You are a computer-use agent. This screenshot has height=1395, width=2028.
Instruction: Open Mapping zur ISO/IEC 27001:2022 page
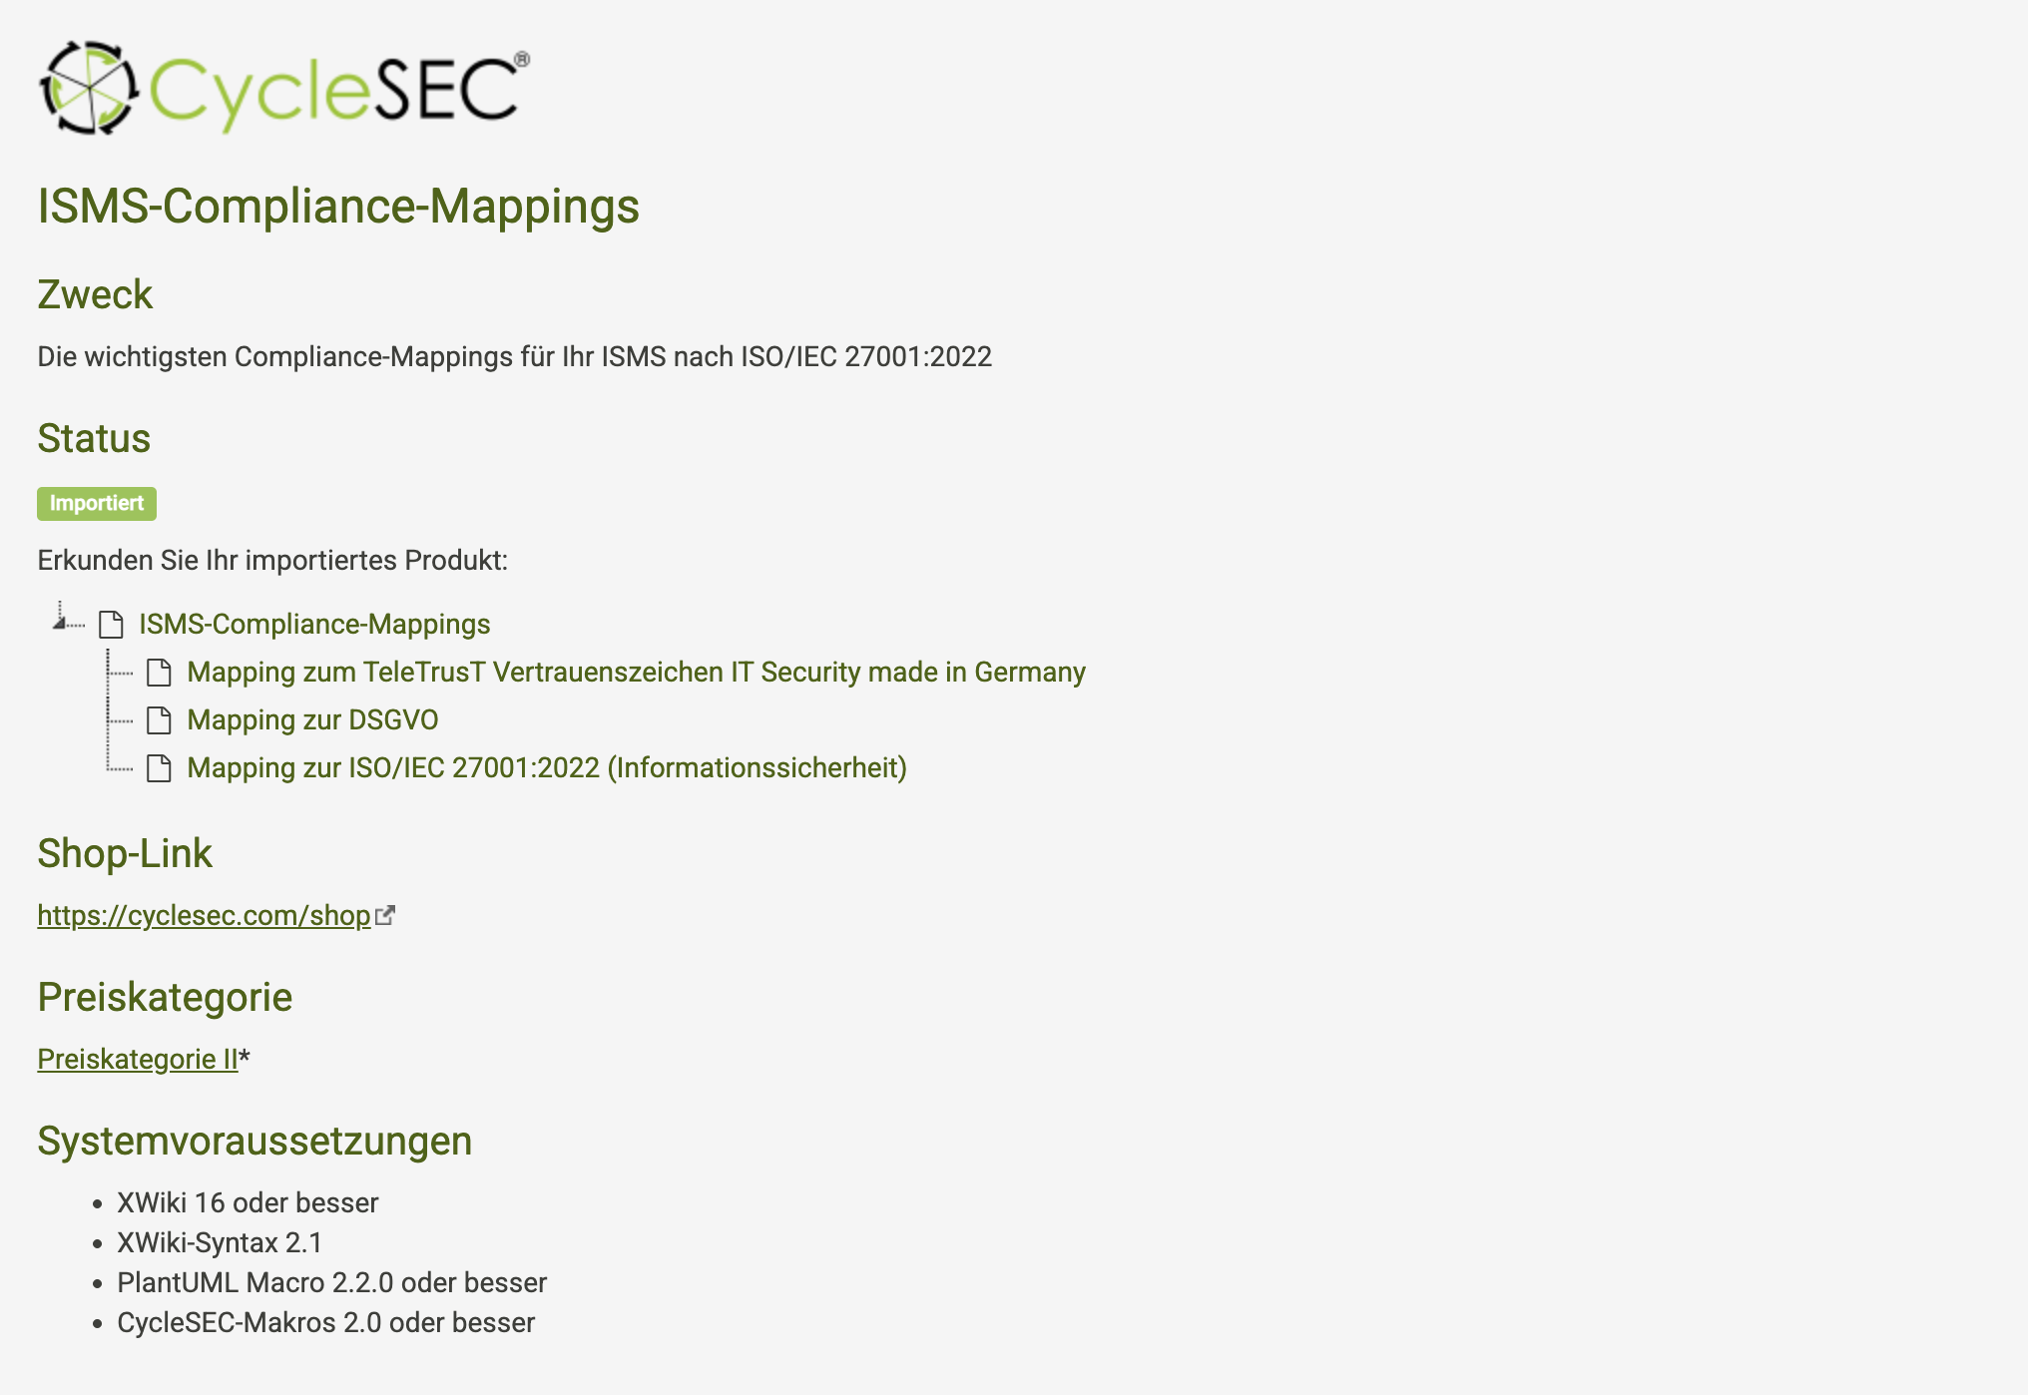546,768
